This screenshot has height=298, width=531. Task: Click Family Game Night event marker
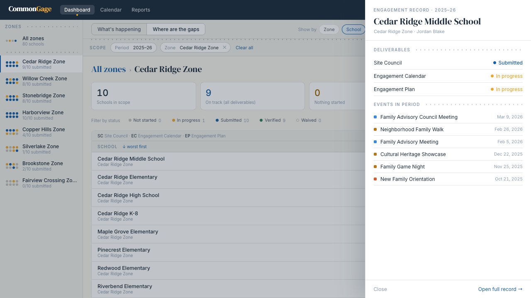[x=375, y=167]
